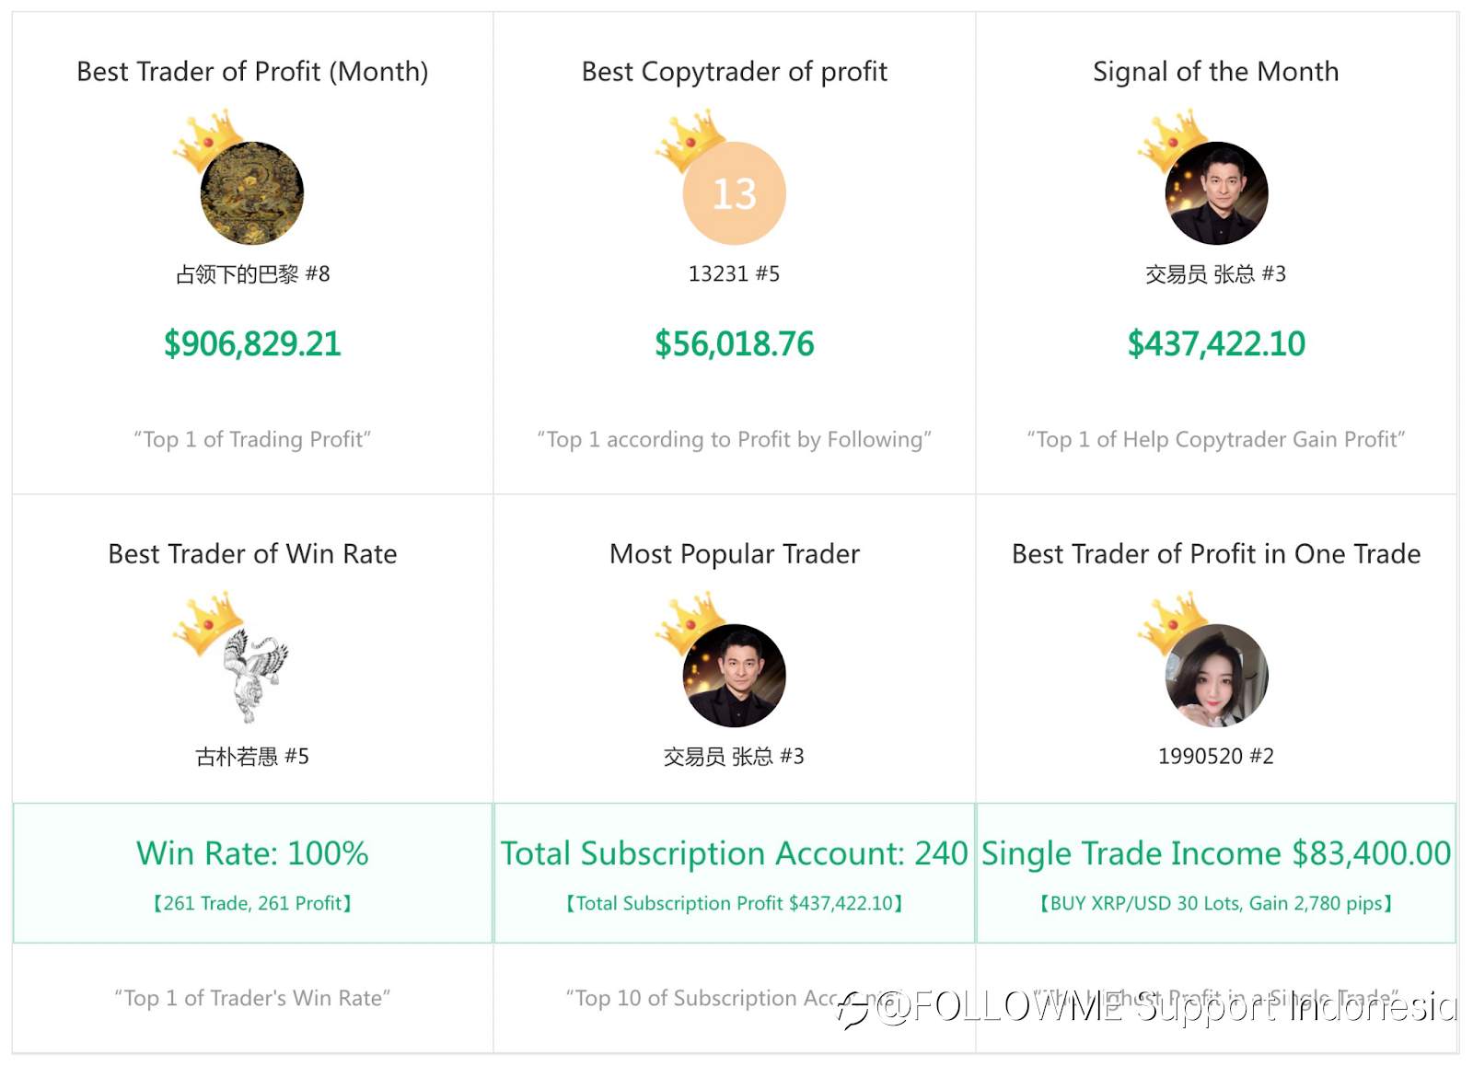Click the orange 13 avatar circle
The width and height of the screenshot is (1473, 1066).
pyautogui.click(x=735, y=193)
